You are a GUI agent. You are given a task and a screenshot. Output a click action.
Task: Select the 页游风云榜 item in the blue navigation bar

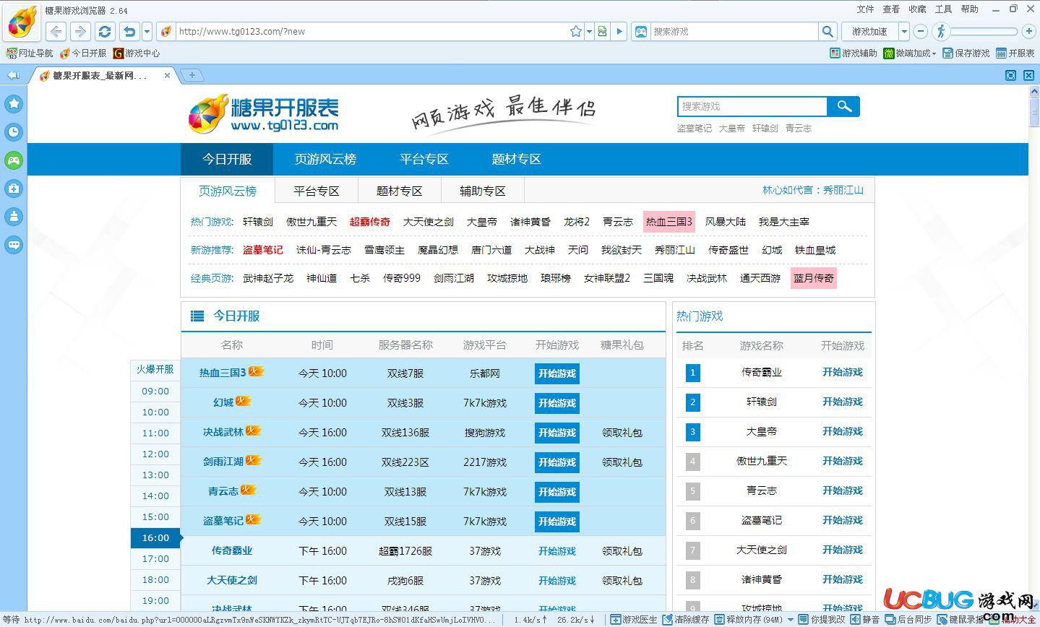(325, 159)
